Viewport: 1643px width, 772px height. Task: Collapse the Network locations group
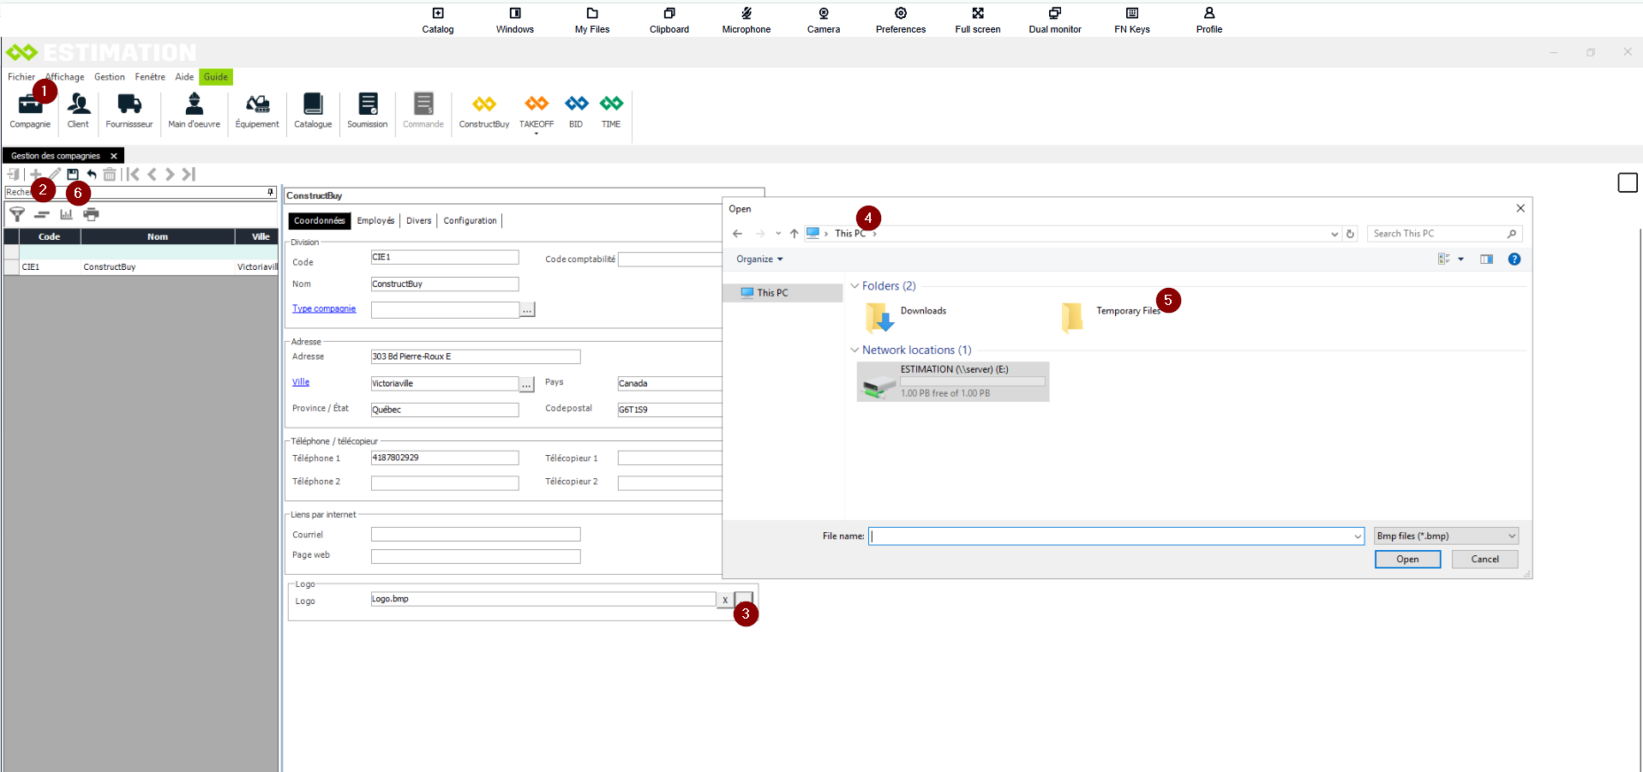coord(854,350)
